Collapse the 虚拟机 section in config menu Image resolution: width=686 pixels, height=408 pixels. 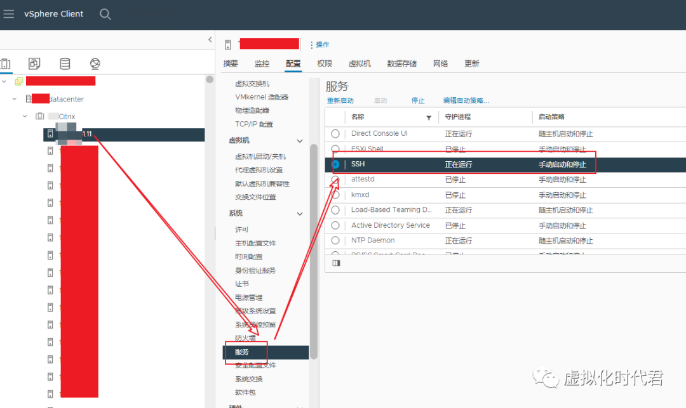tap(300, 141)
